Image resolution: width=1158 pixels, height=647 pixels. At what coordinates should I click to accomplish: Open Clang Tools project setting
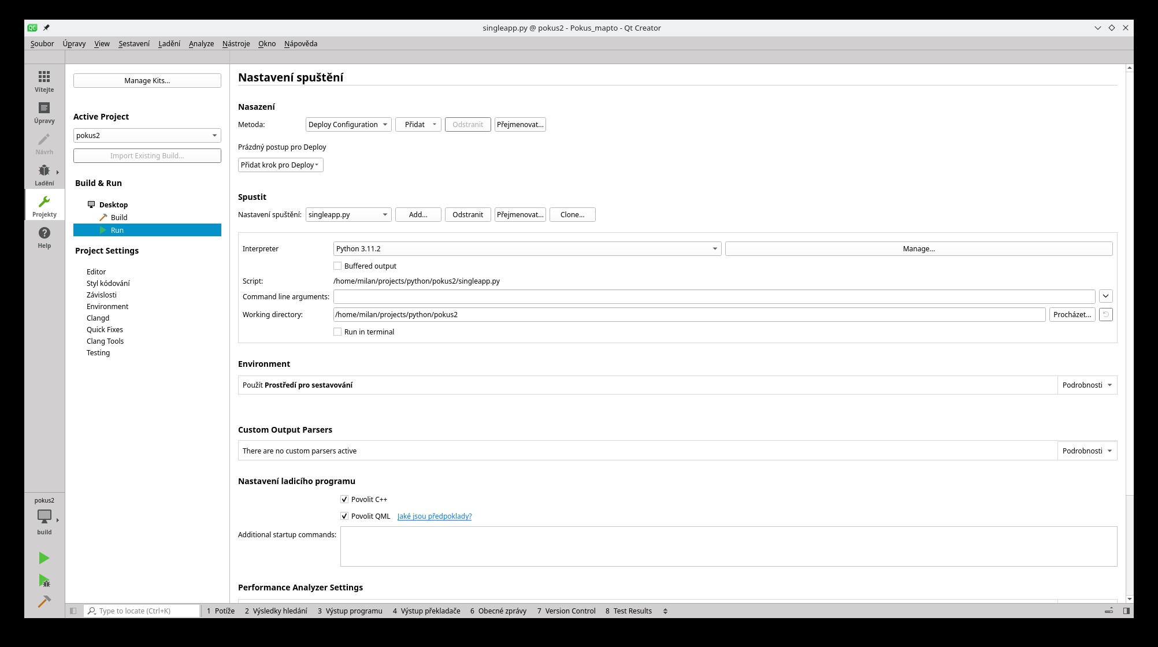coord(105,341)
